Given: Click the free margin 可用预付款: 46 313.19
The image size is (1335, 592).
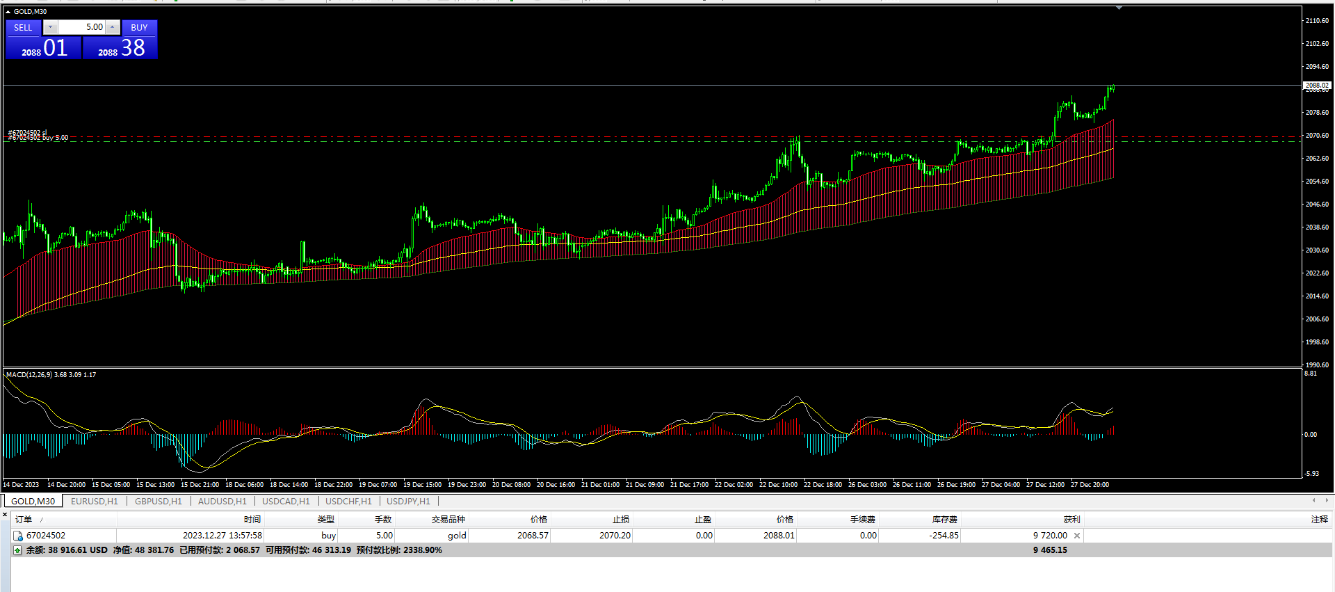Looking at the screenshot, I should coord(308,550).
